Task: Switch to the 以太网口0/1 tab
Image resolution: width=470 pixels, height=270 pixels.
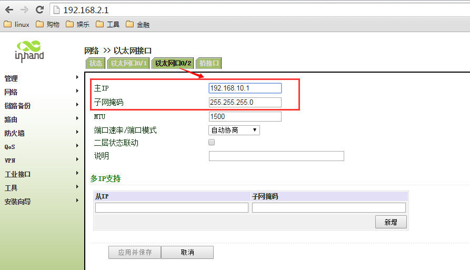Action: (x=128, y=64)
